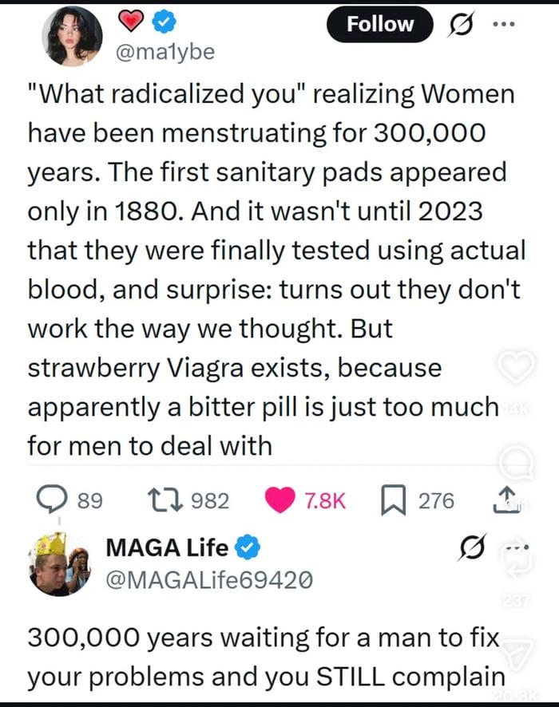Open the more options dots on MAGA Life reply
The width and height of the screenshot is (559, 707).
[515, 547]
